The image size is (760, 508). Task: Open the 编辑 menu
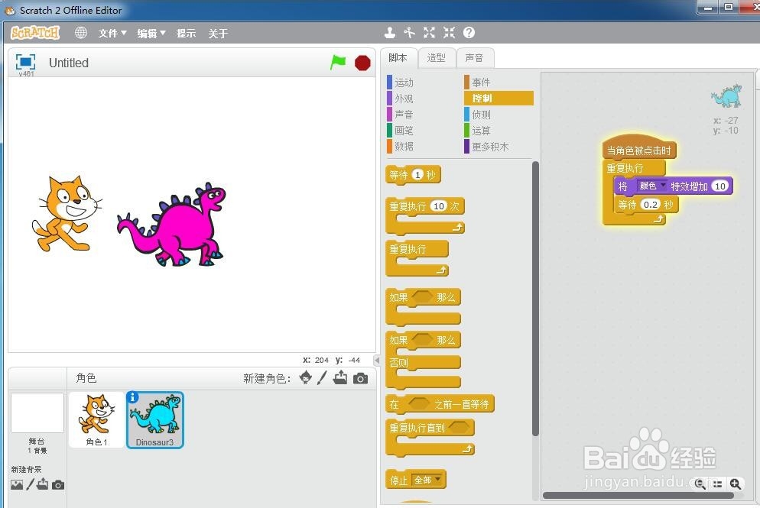point(151,33)
